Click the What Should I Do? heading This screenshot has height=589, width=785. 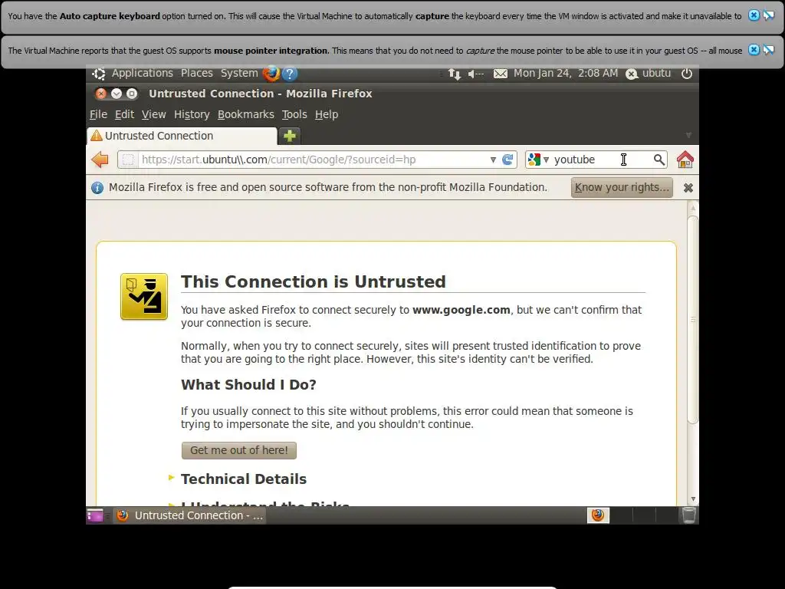pos(249,385)
